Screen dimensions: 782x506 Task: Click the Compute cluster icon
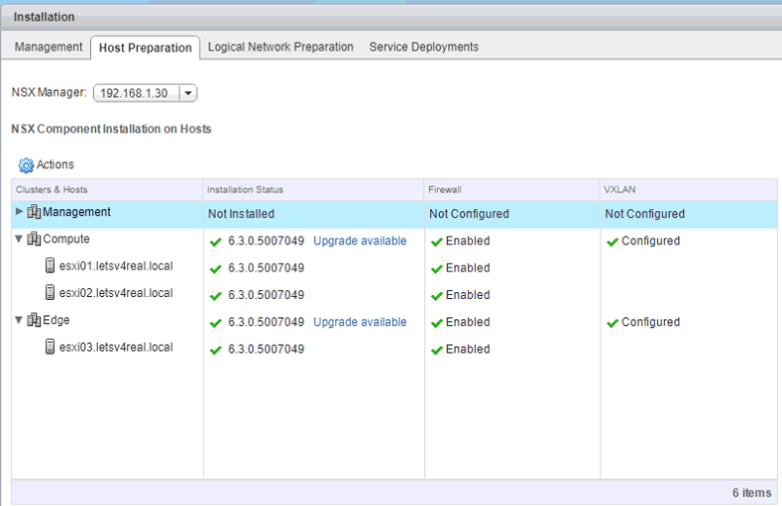pyautogui.click(x=34, y=239)
